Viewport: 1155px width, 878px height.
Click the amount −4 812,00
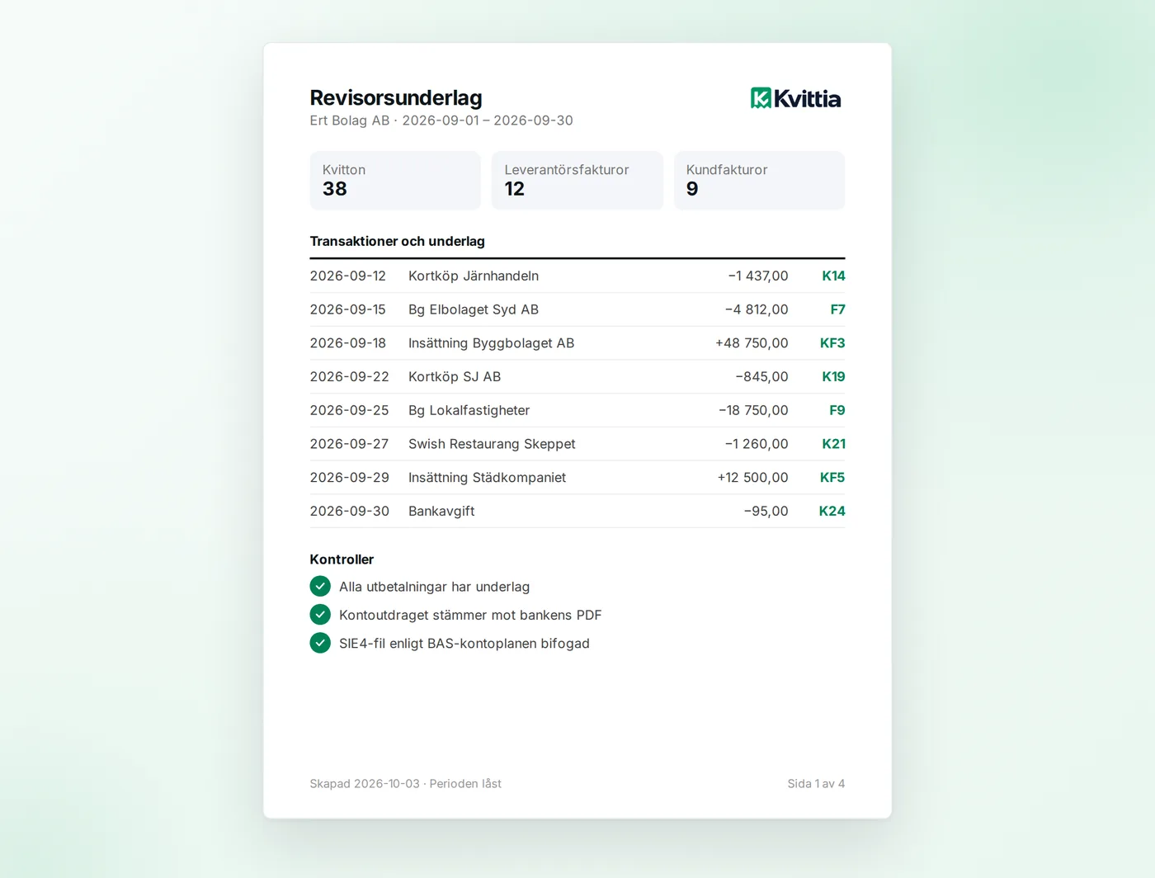point(757,309)
